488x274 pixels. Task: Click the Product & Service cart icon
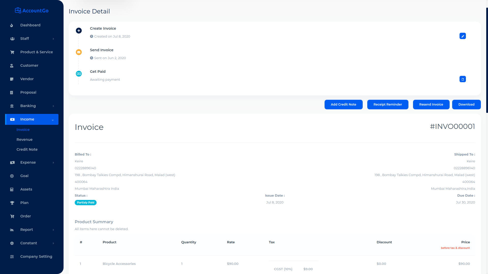click(12, 52)
